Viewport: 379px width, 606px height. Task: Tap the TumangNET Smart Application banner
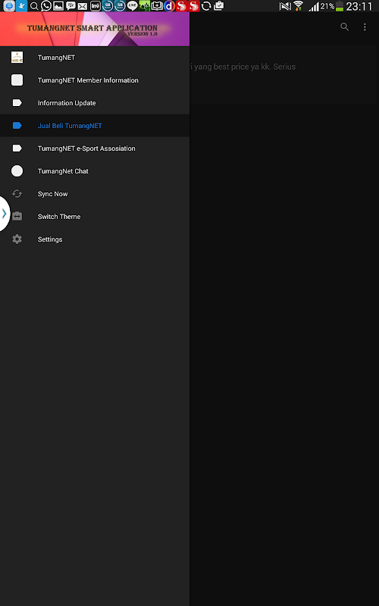(95, 29)
